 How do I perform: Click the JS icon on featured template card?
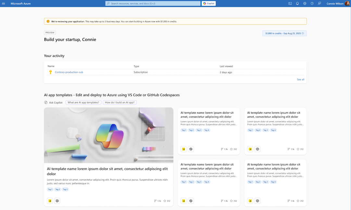tap(50, 201)
